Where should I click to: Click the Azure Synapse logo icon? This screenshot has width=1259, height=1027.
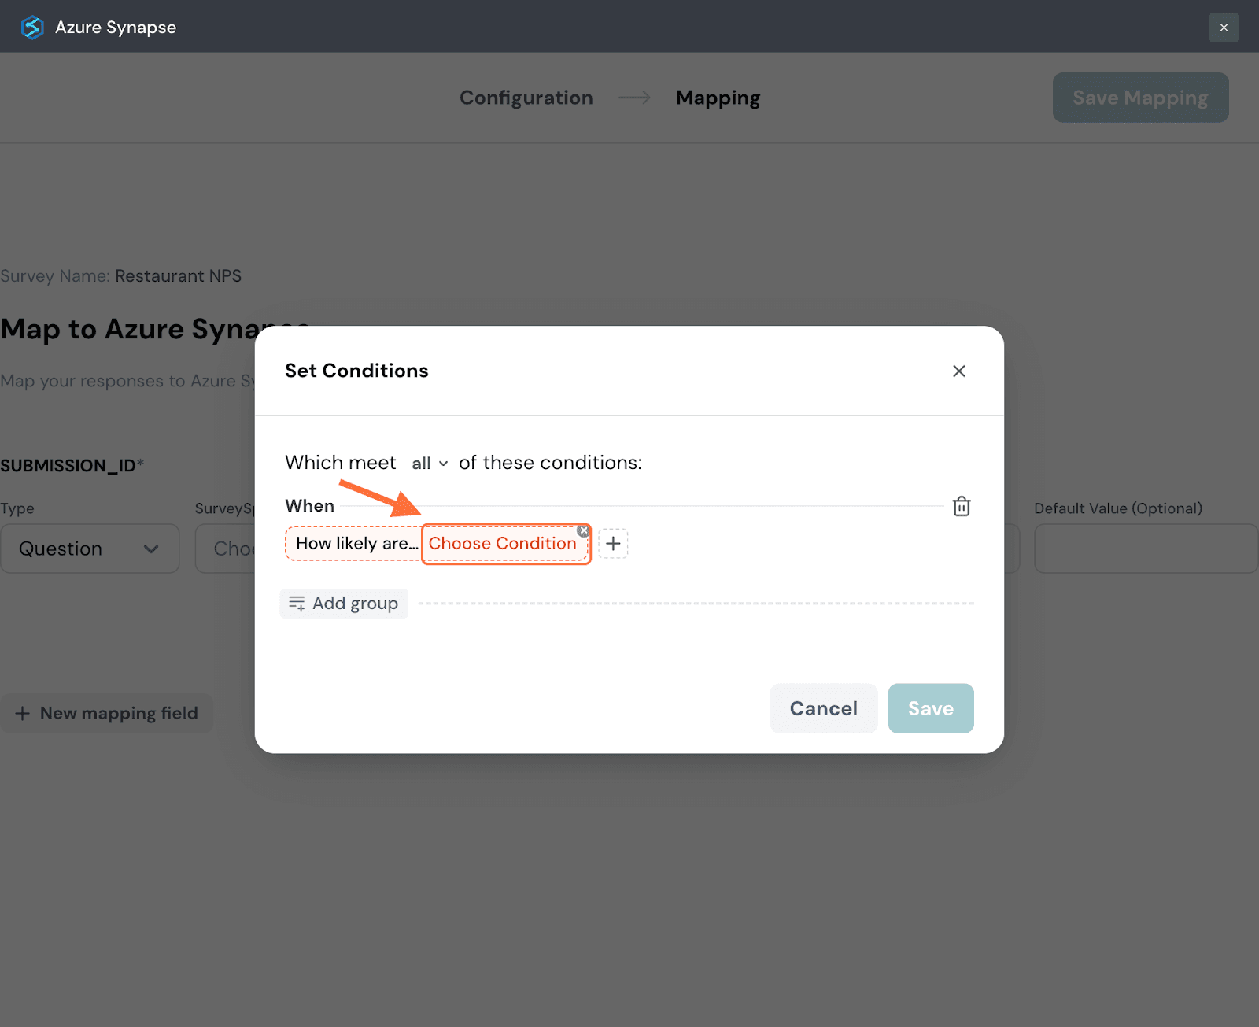tap(32, 28)
